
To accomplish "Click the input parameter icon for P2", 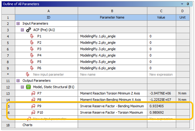I will 32,43.
